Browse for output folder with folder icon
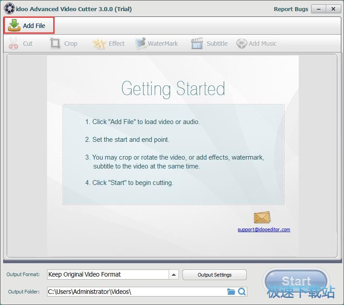The image size is (344, 305). (231, 292)
